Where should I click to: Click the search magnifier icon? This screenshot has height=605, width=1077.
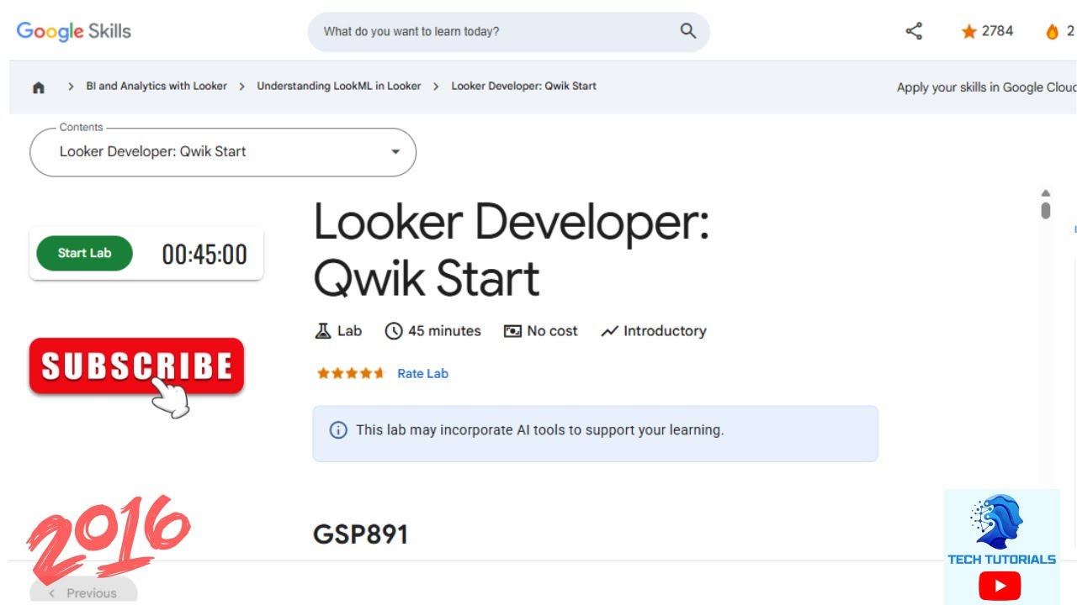(x=688, y=31)
